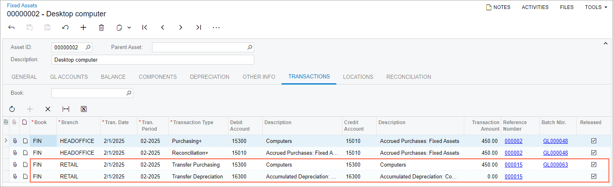Switch to the Depreciation tab
This screenshot has width=613, height=187.
(x=209, y=77)
